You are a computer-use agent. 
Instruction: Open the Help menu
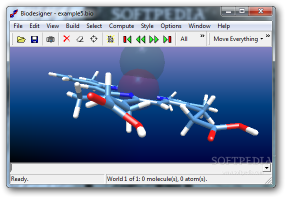click(x=223, y=26)
